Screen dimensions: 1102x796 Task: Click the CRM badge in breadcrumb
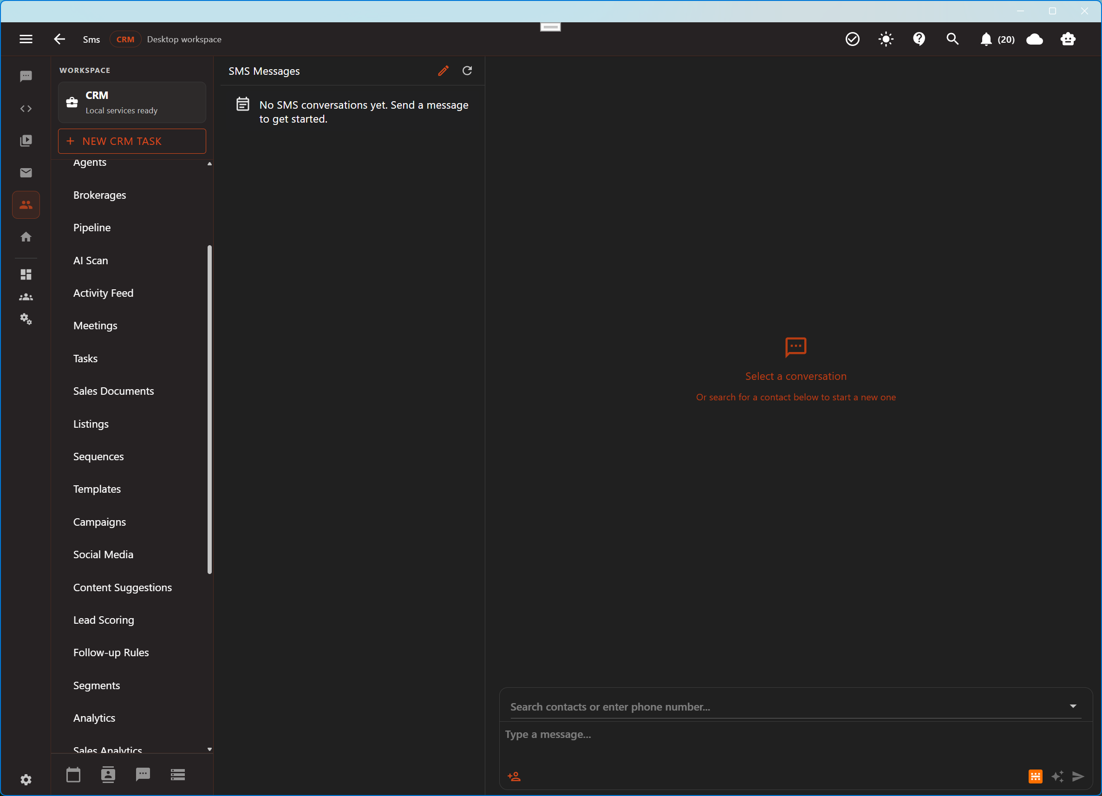pyautogui.click(x=125, y=39)
